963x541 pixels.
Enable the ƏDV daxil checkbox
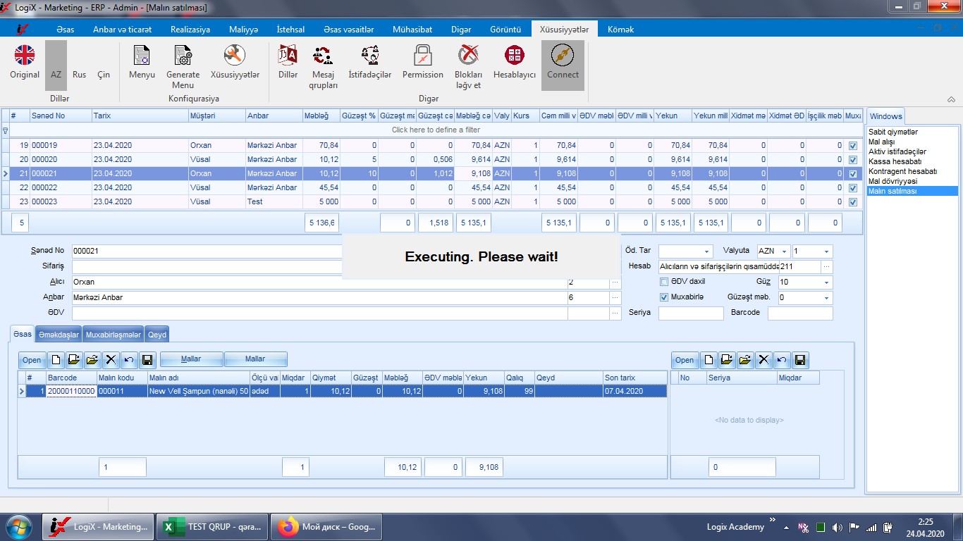tap(664, 282)
